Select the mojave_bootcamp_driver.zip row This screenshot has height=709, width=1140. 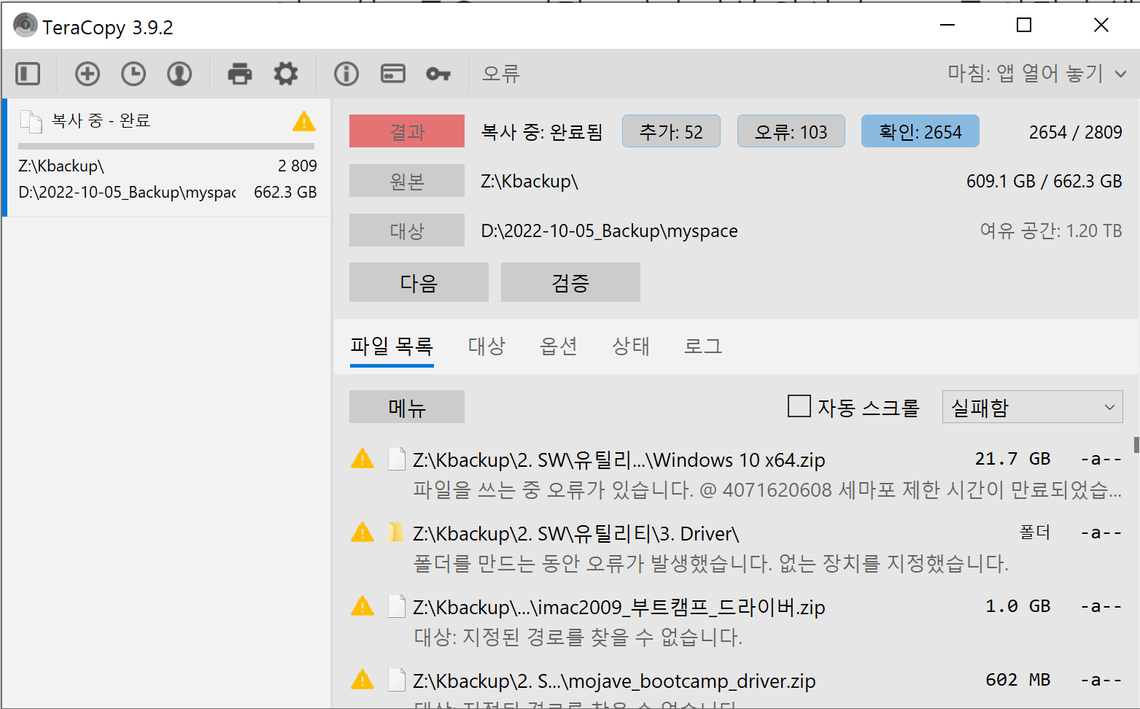click(735, 686)
